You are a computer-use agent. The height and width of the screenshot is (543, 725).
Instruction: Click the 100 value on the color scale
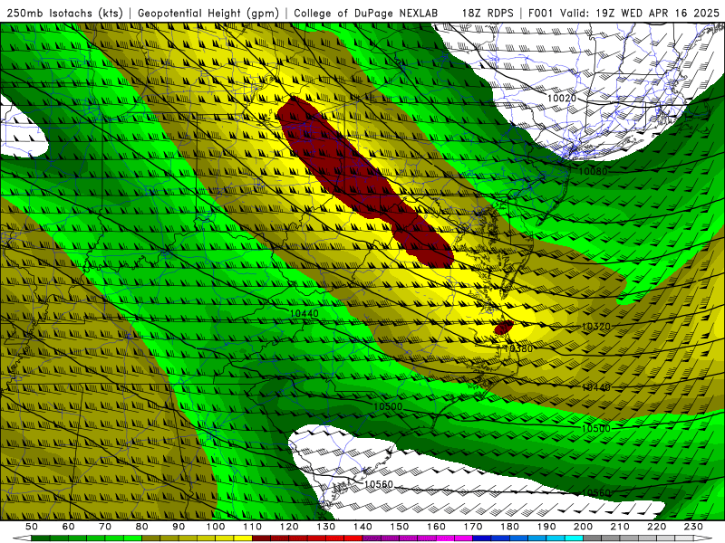click(x=216, y=527)
